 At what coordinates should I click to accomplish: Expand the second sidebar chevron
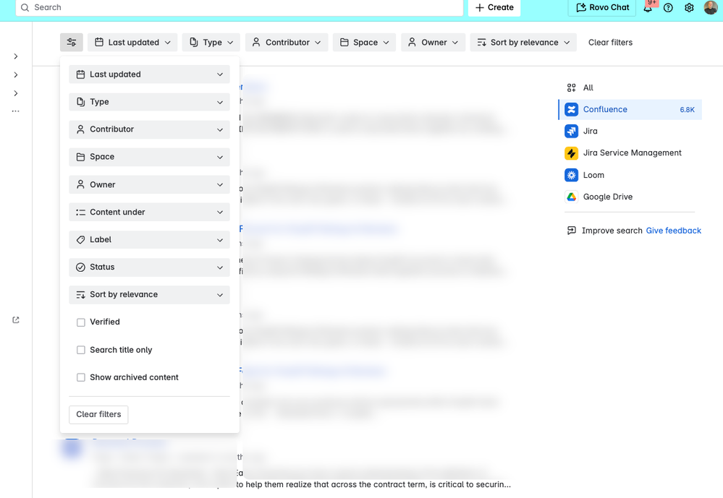pos(16,74)
